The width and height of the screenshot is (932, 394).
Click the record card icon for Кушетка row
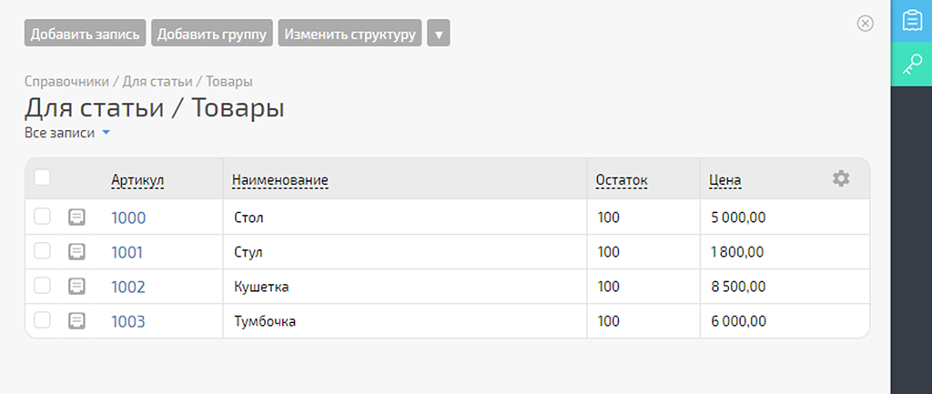pyautogui.click(x=76, y=287)
